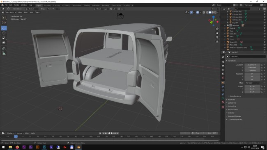
Task: Activate the Rotate tool in the toolbar
Action: click(4, 33)
